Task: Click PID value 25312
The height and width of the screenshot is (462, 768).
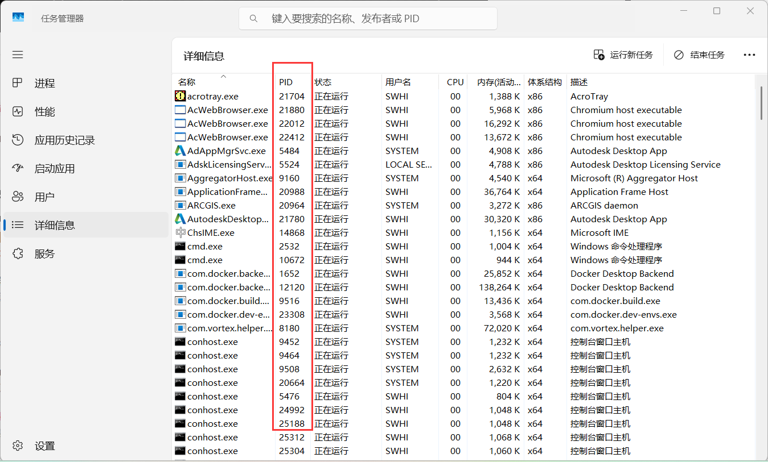Action: (x=291, y=437)
